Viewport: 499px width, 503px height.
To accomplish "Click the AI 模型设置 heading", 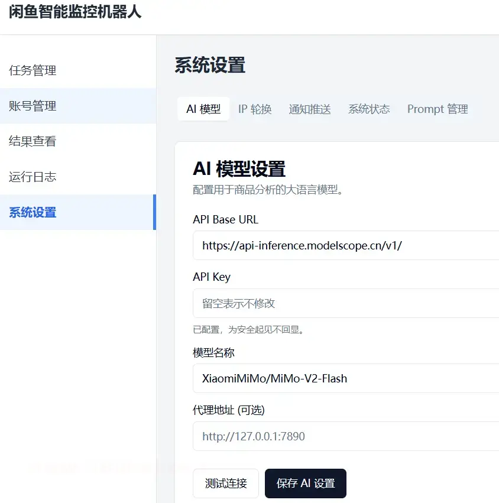I will [x=239, y=169].
